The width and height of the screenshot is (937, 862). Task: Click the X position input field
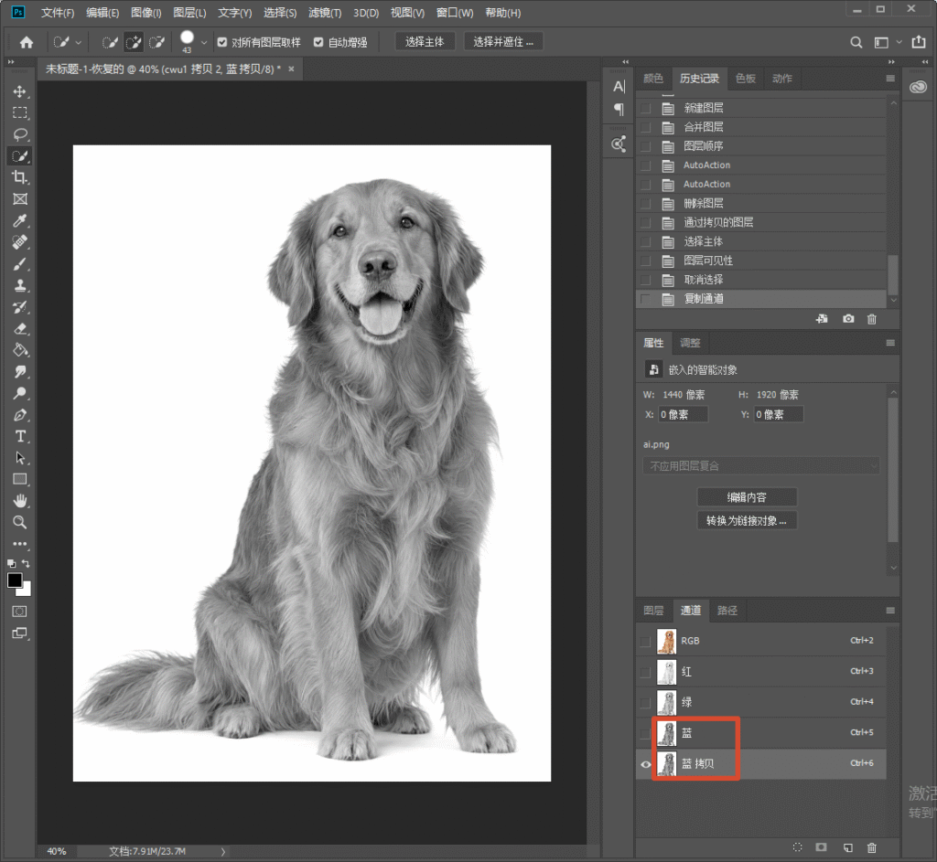683,414
